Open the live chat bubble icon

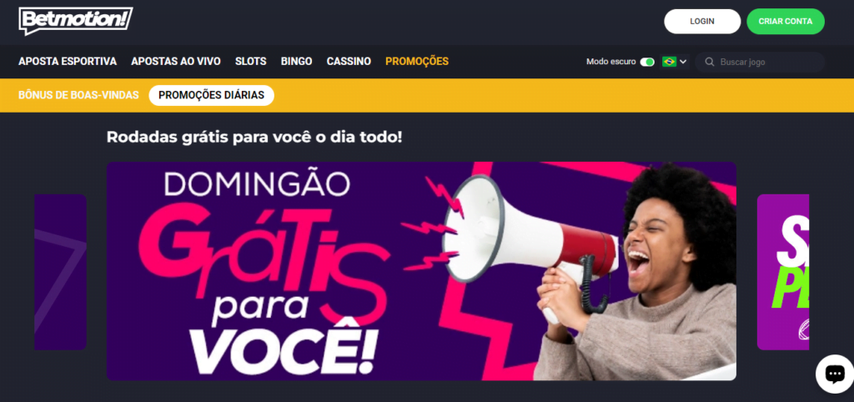(x=834, y=374)
